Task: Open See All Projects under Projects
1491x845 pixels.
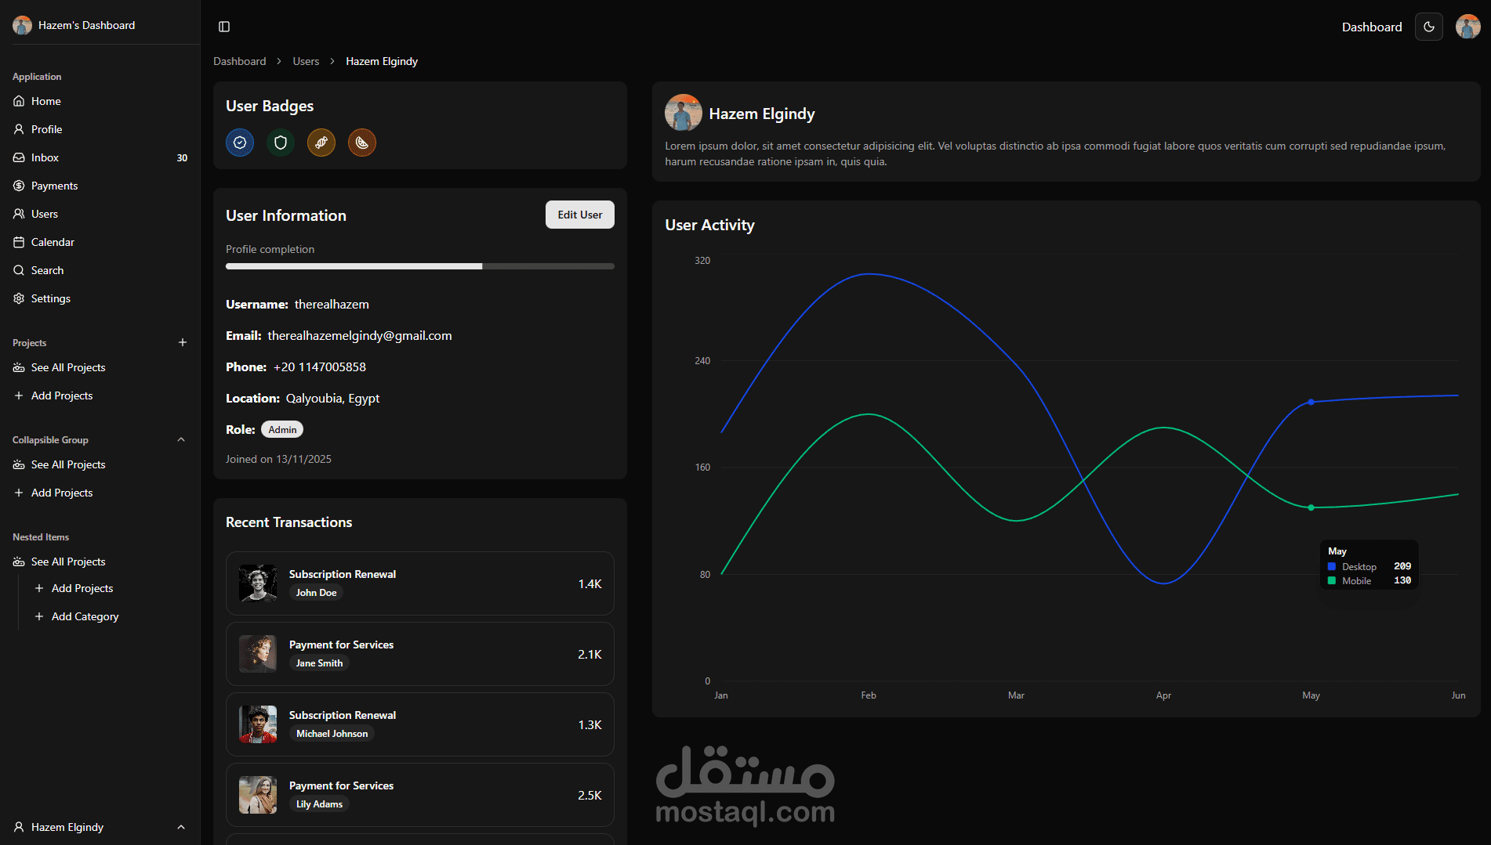Action: click(x=100, y=367)
